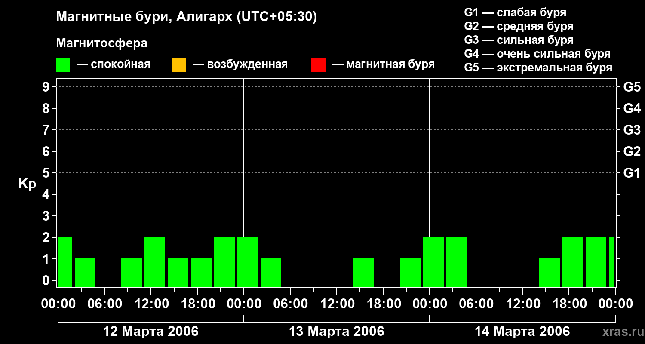Click '06:00' time label above 14 Марта

click(x=476, y=304)
